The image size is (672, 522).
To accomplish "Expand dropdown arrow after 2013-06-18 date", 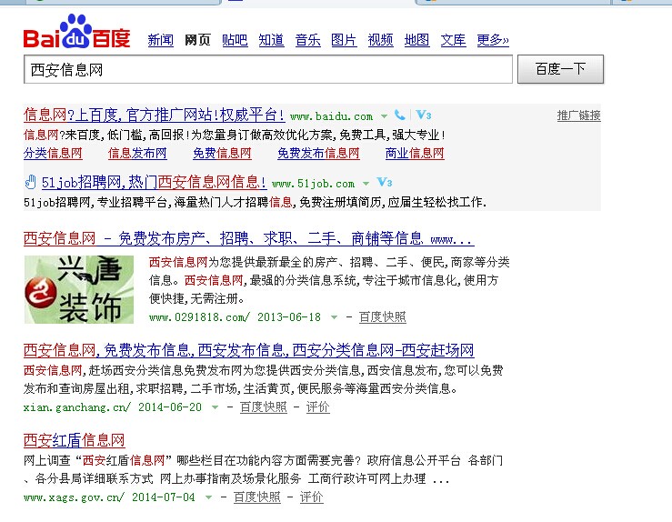I will [x=334, y=317].
